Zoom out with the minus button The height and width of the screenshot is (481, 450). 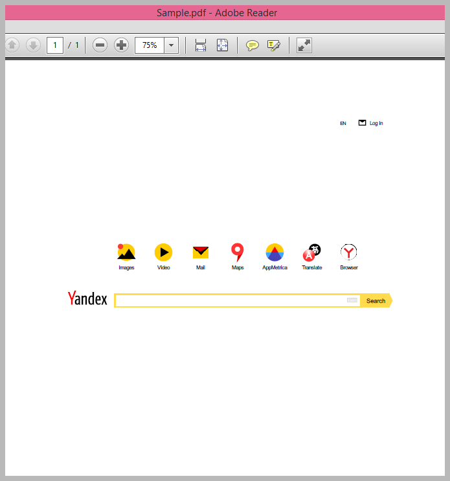click(100, 45)
